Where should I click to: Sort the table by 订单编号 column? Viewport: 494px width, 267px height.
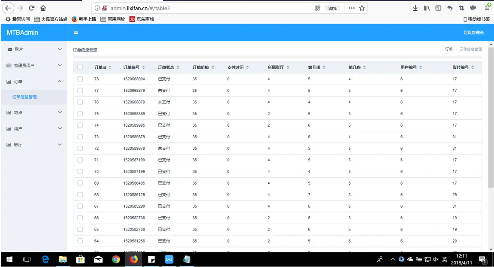(x=143, y=67)
